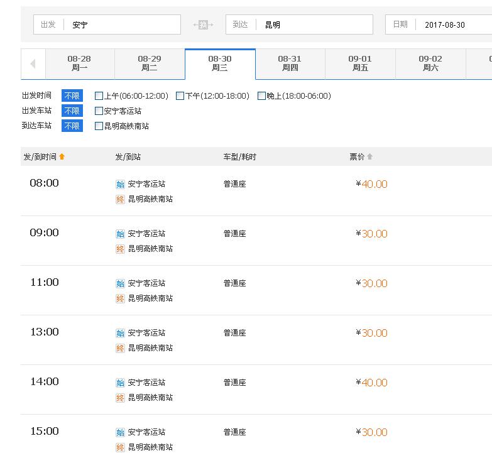Click ¥30.00 price in 15:00 row
Image resolution: width=492 pixels, height=463 pixels.
point(372,432)
